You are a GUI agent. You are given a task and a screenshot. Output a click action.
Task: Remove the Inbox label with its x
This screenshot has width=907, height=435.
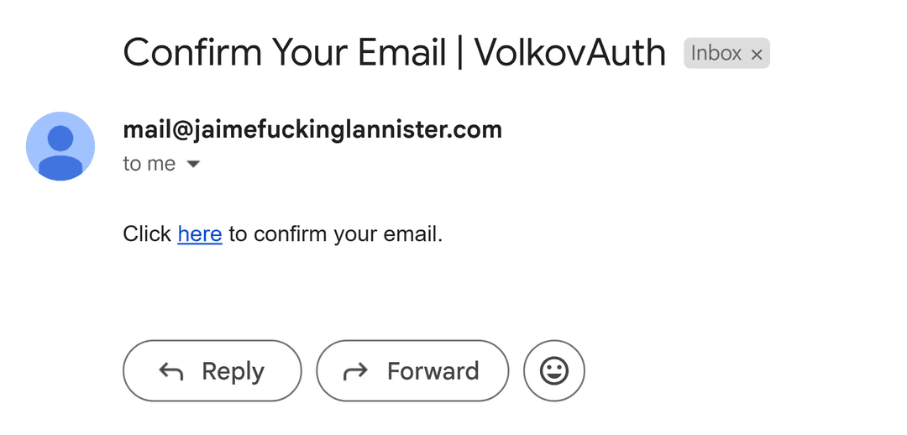pos(756,55)
